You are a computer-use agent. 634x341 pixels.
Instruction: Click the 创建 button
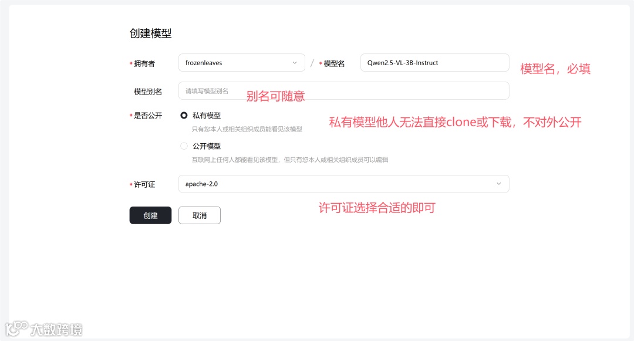coord(150,215)
